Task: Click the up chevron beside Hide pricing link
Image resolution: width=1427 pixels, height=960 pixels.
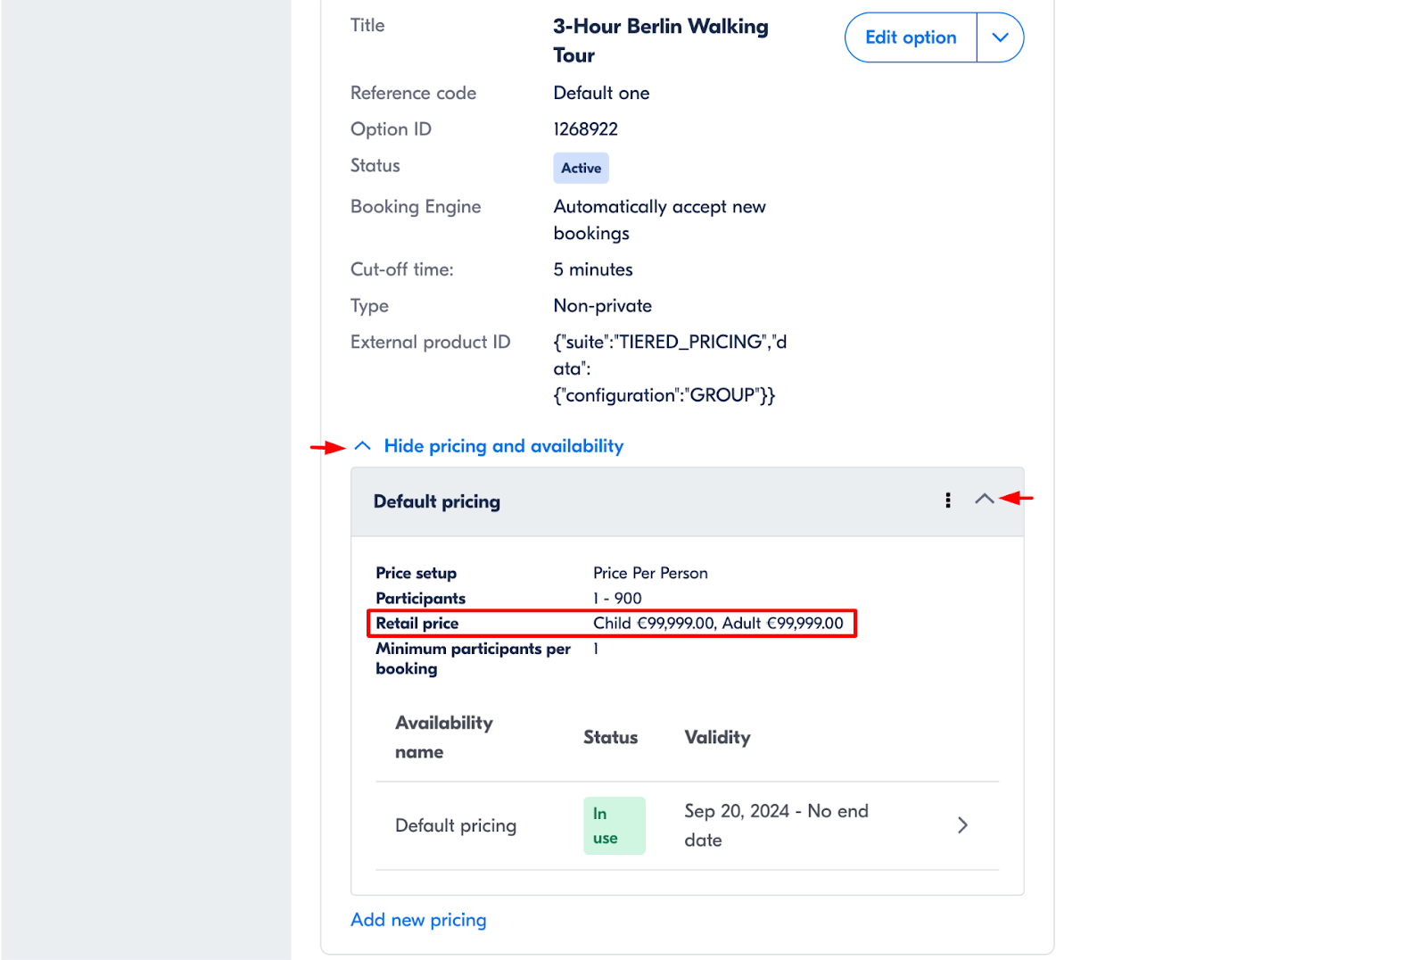Action: tap(362, 445)
